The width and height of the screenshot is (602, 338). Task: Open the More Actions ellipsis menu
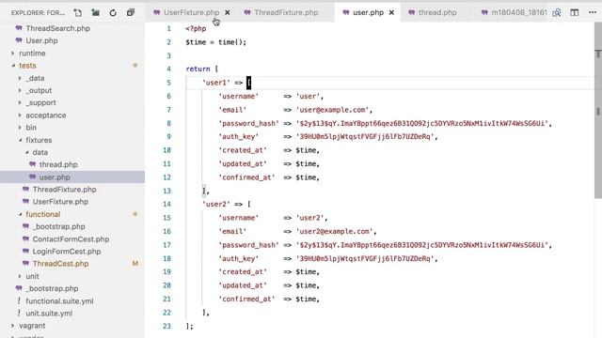tap(593, 12)
